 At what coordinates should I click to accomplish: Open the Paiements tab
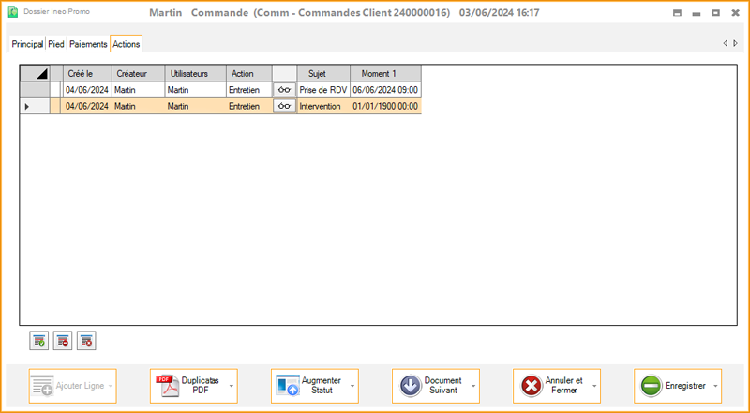click(x=88, y=44)
